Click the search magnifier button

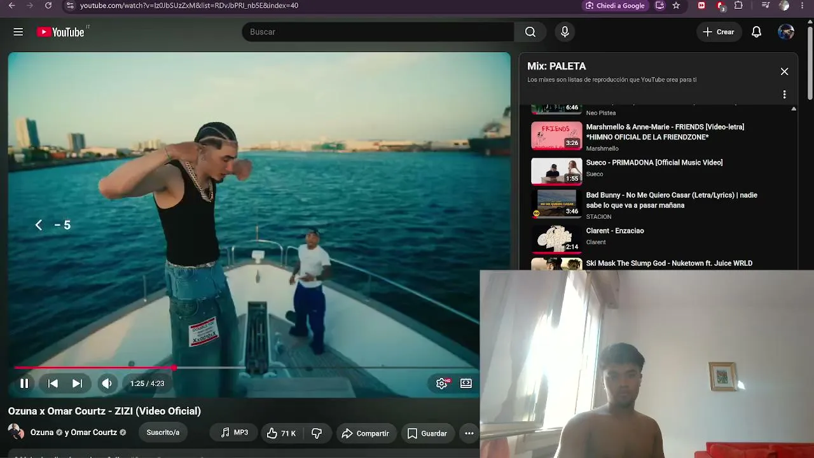click(530, 32)
